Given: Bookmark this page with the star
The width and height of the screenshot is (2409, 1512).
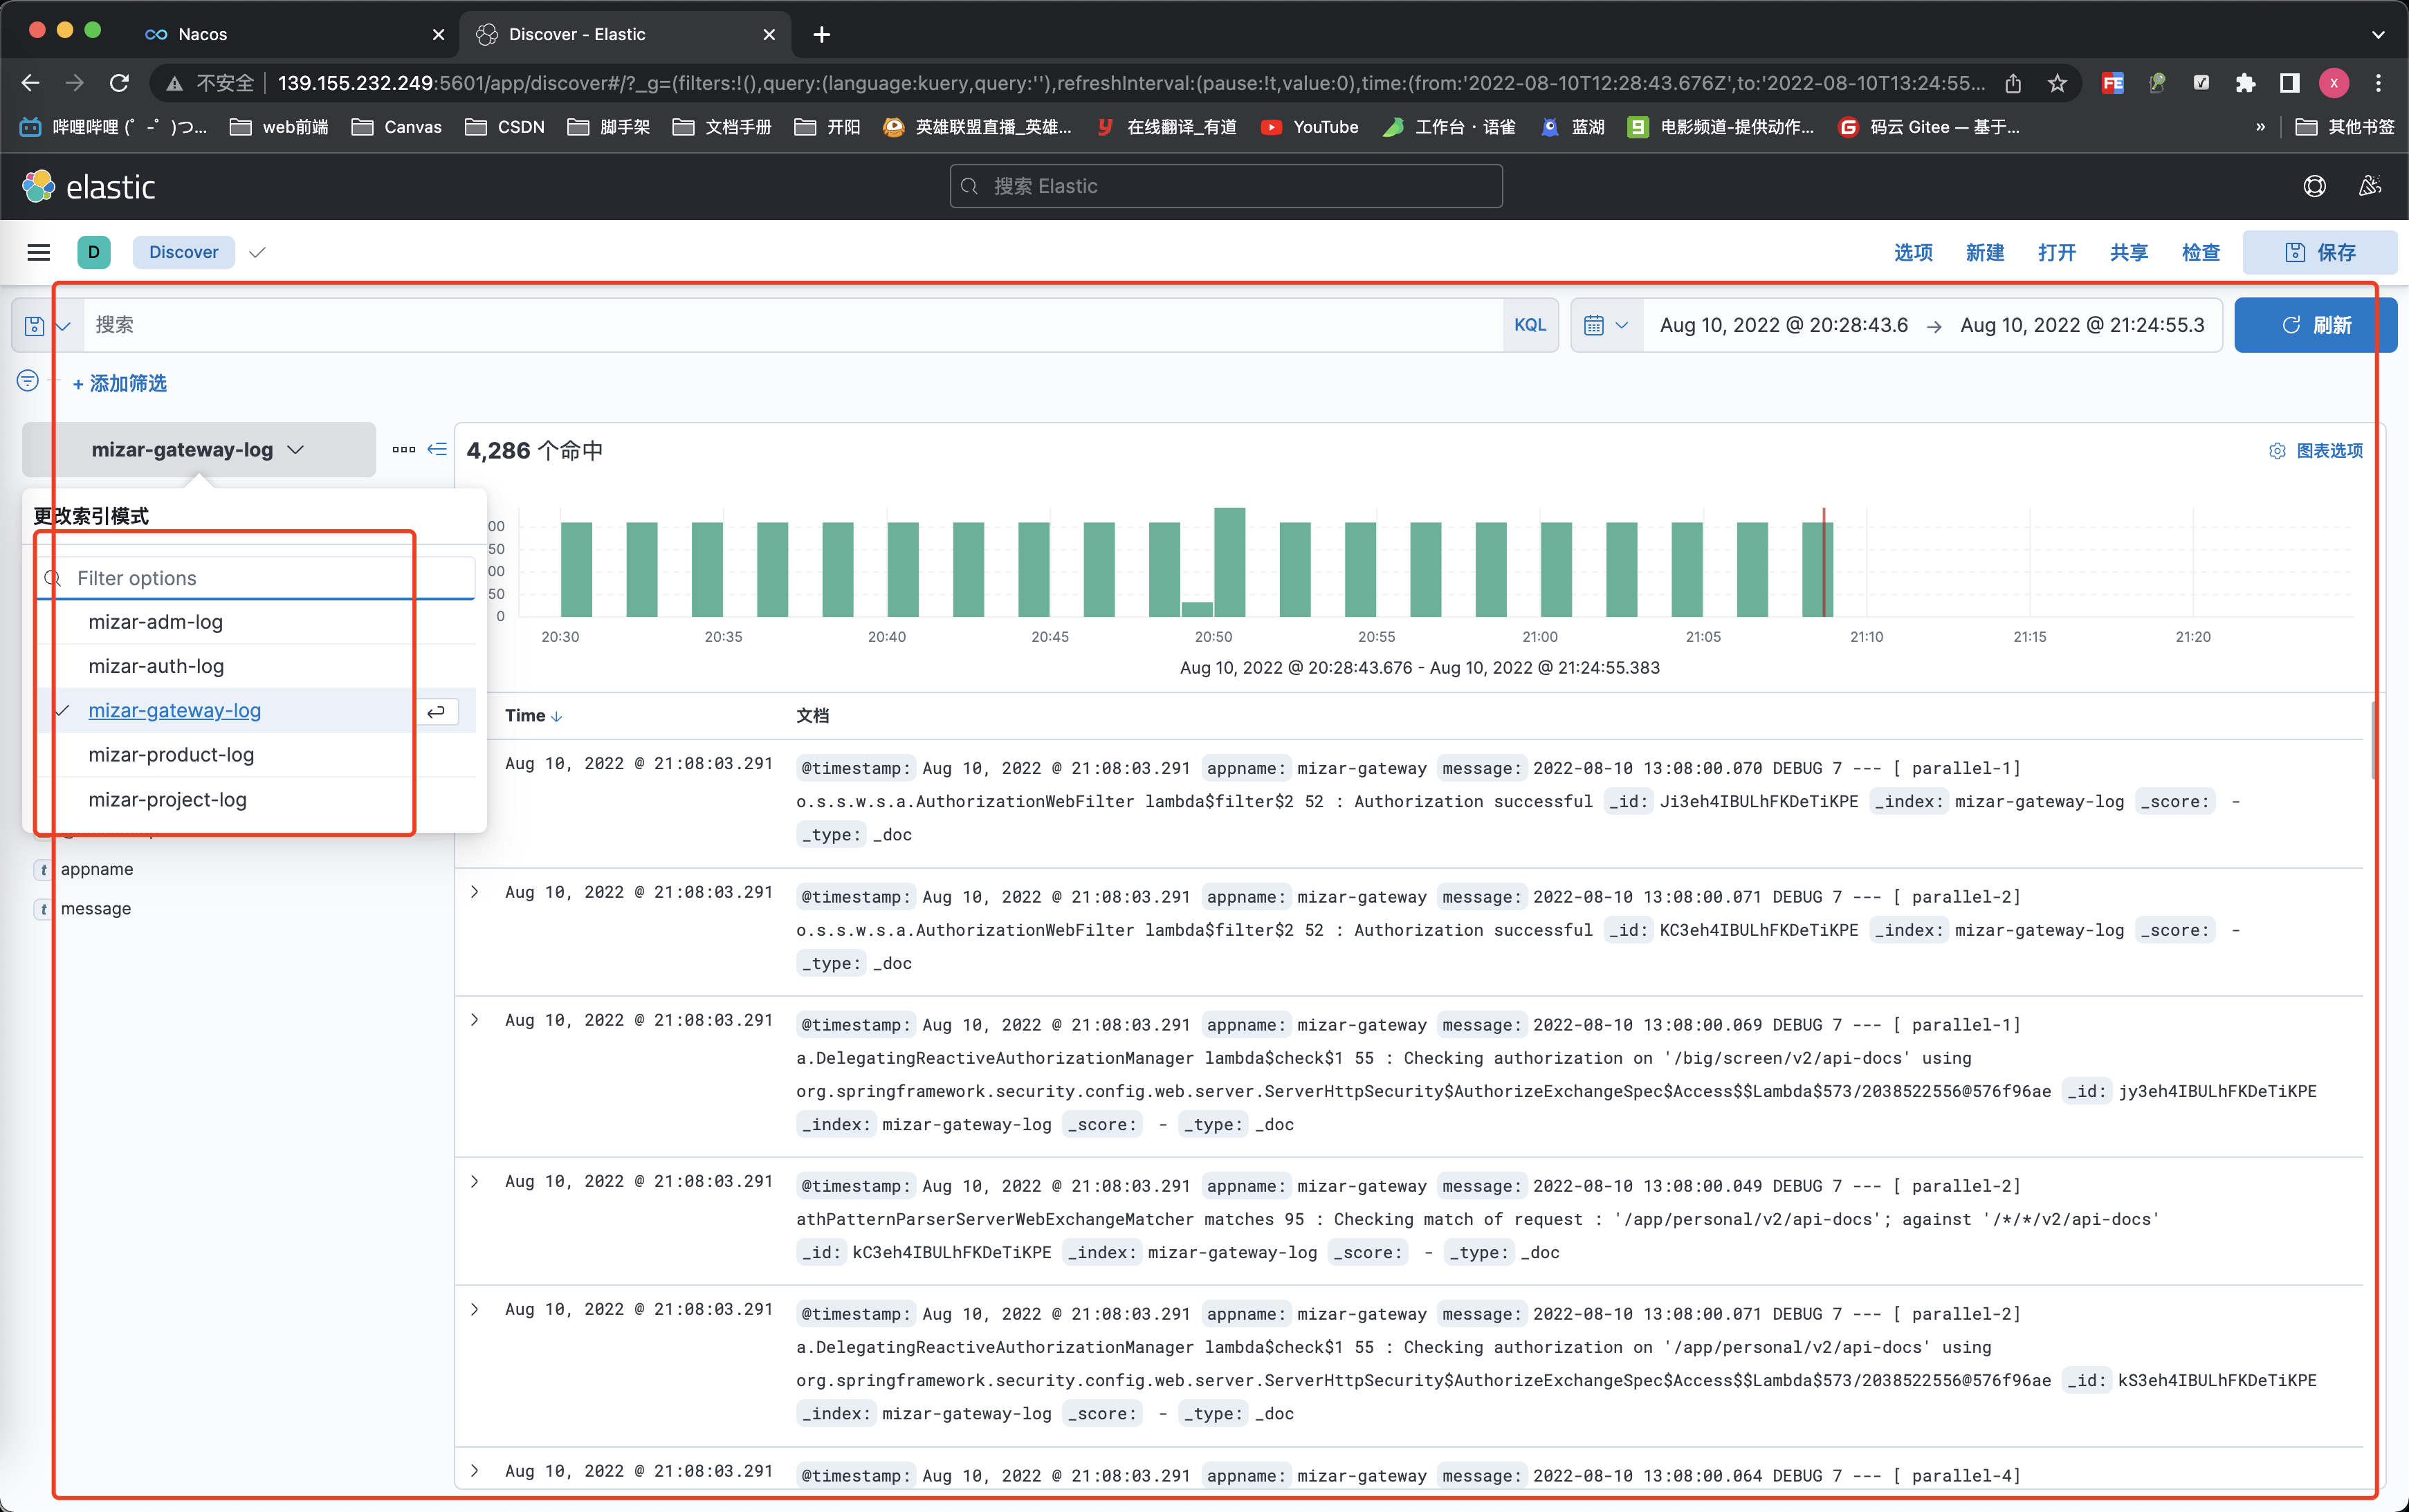Looking at the screenshot, I should [2057, 83].
